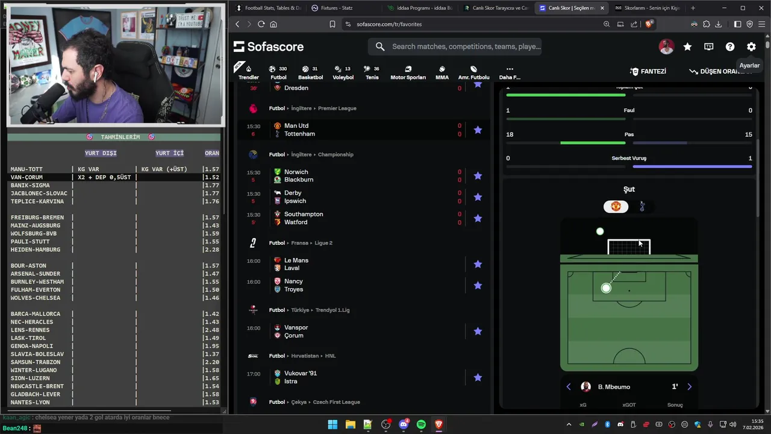Go back in browser history

pos(237,24)
